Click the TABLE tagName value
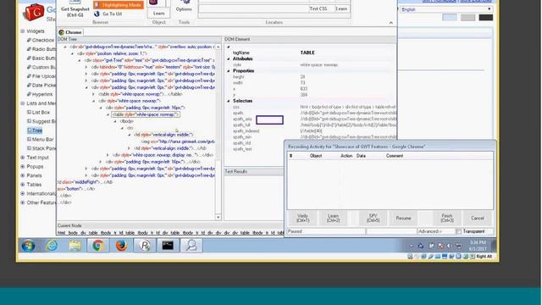 click(307, 53)
